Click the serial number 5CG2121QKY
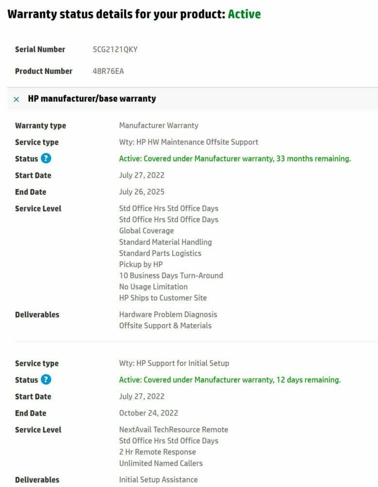Viewport: 378px width, 487px height. (x=115, y=49)
